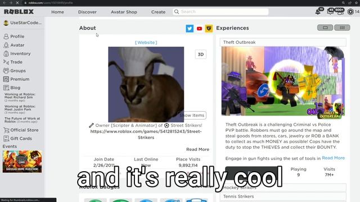The height and width of the screenshot is (202, 360).
Task: Click the Profile sidebar icon
Action: [6, 36]
